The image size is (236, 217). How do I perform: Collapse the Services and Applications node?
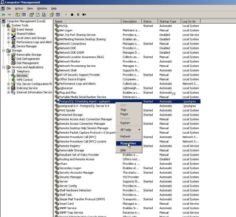pyautogui.click(x=3, y=67)
